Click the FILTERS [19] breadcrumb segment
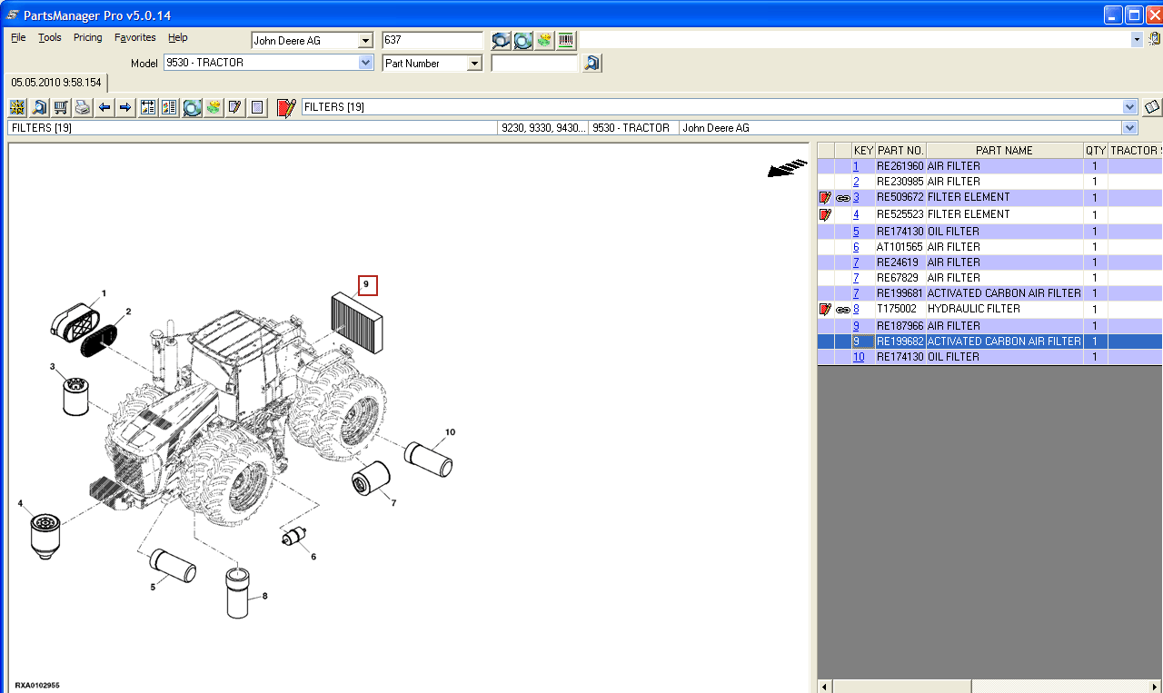The image size is (1163, 693). [x=253, y=128]
